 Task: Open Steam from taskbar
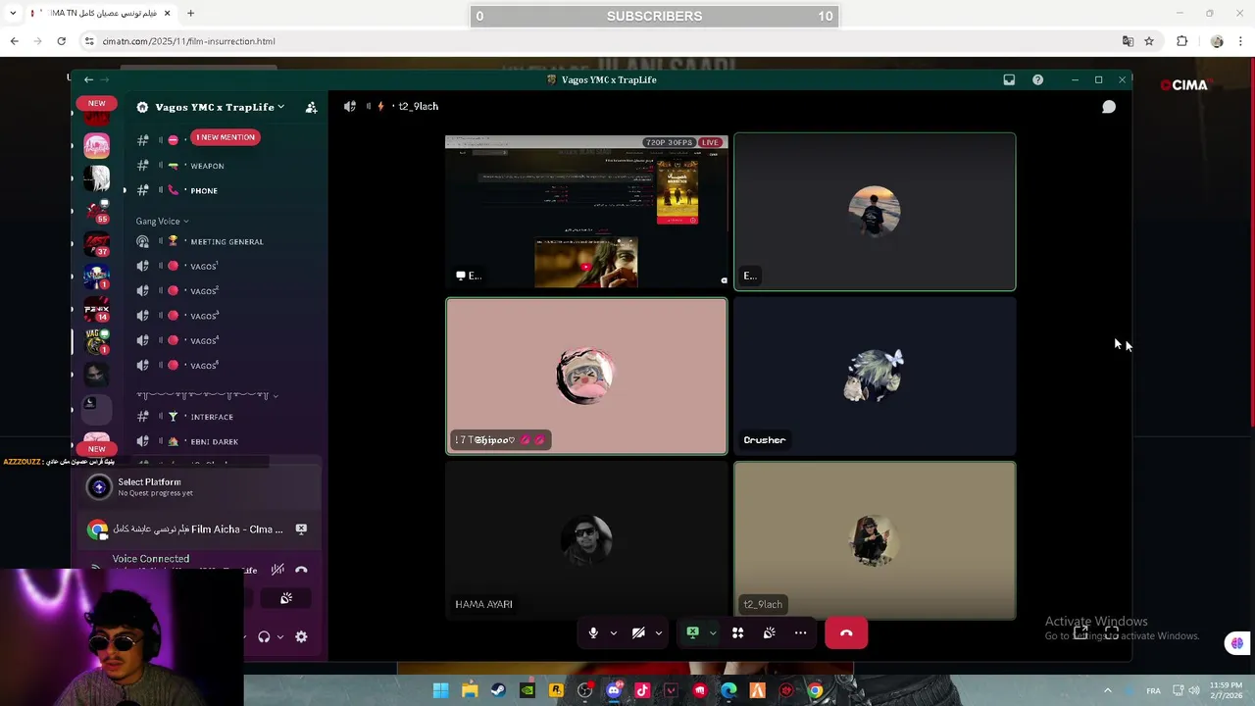498,690
